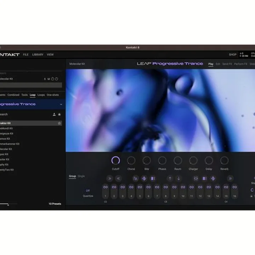Click the Delay knob
The image size is (255, 255).
coord(209,160)
